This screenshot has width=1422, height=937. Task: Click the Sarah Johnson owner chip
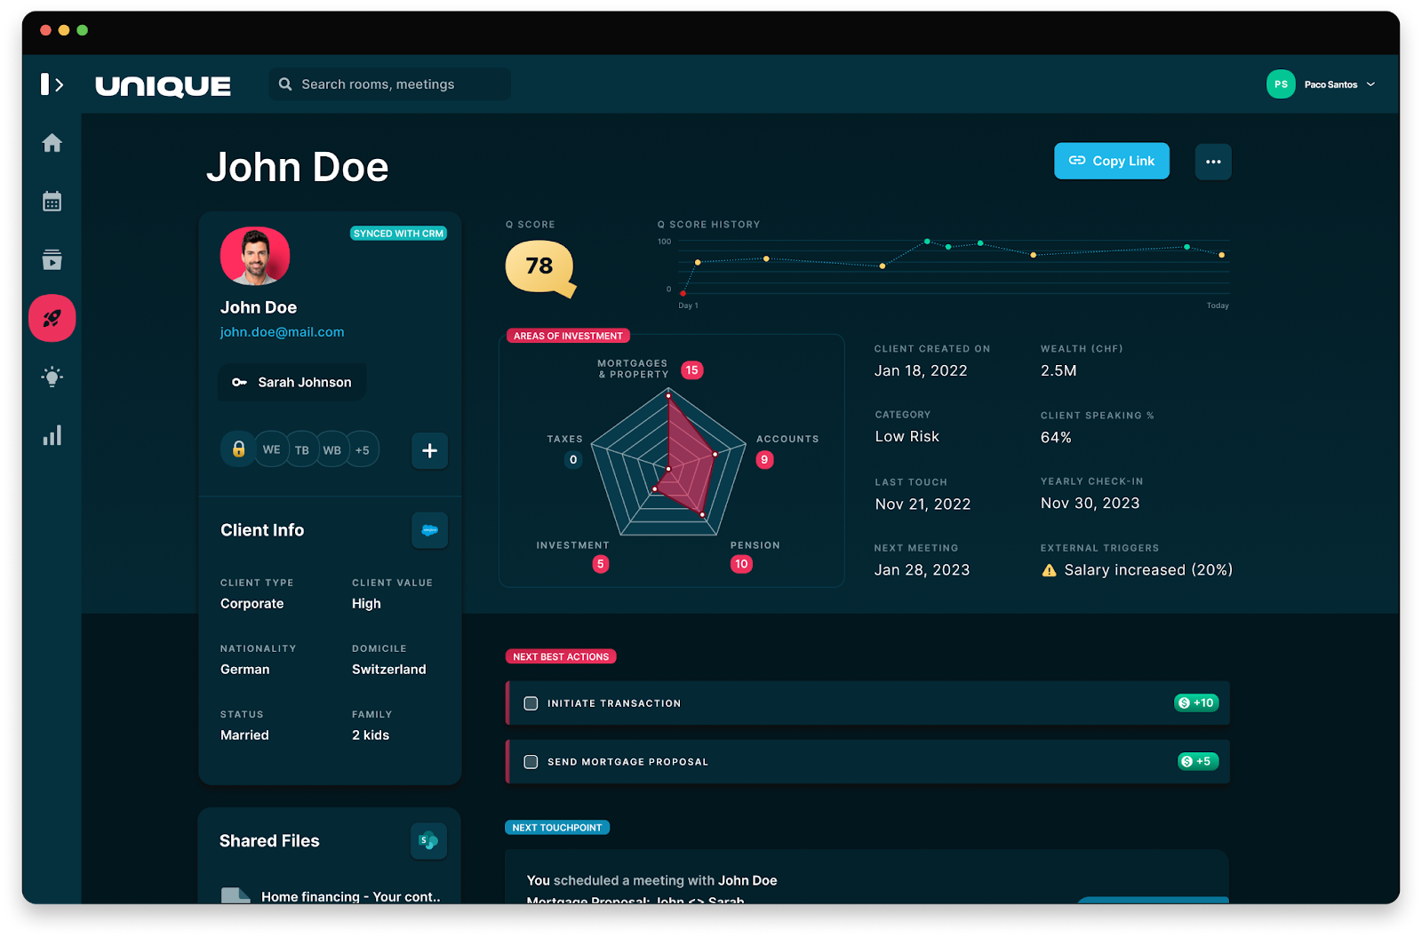point(292,383)
